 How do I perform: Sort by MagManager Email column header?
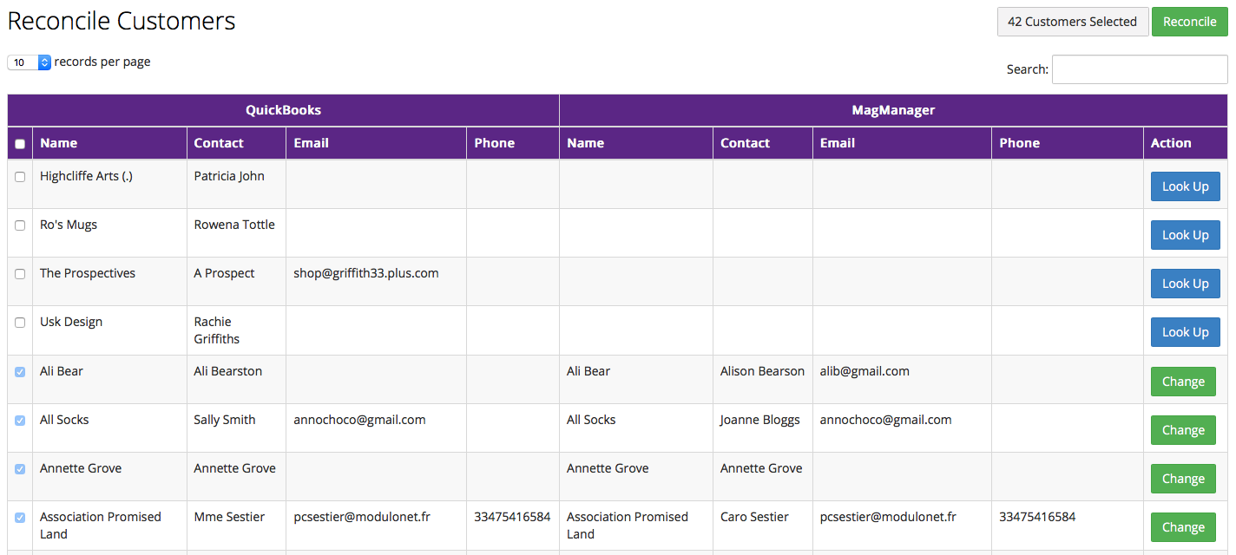[902, 143]
